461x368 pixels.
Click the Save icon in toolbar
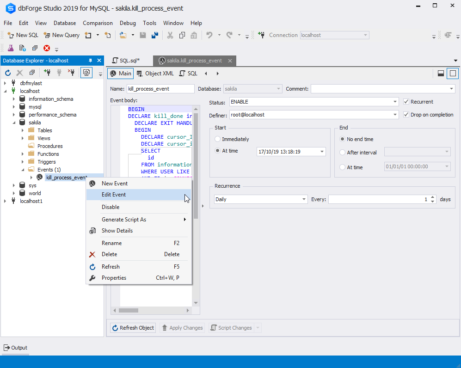(143, 35)
